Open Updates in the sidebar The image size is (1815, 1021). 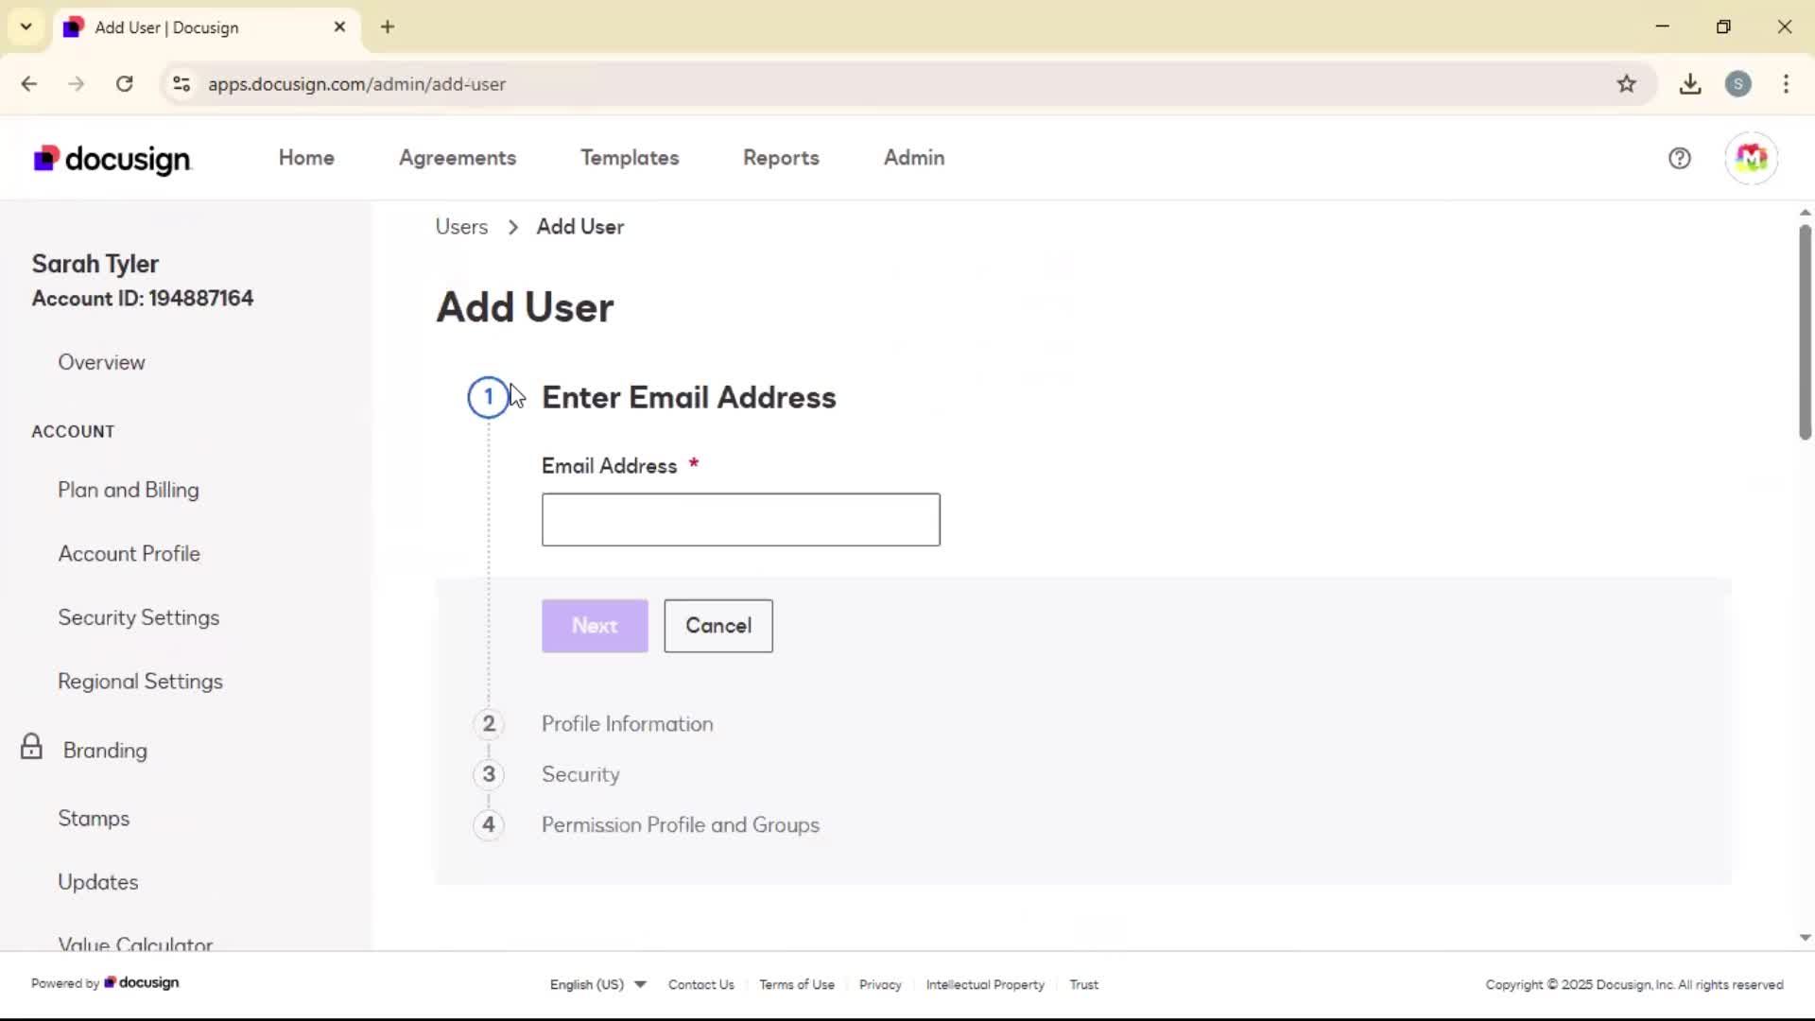tap(98, 882)
